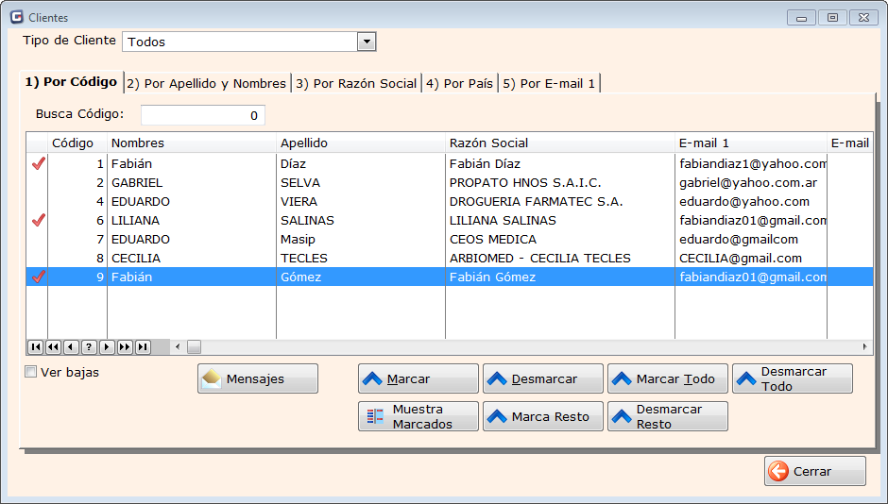This screenshot has width=888, height=504.
Task: Click the previous page double-arrow navigator button
Action: (53, 347)
